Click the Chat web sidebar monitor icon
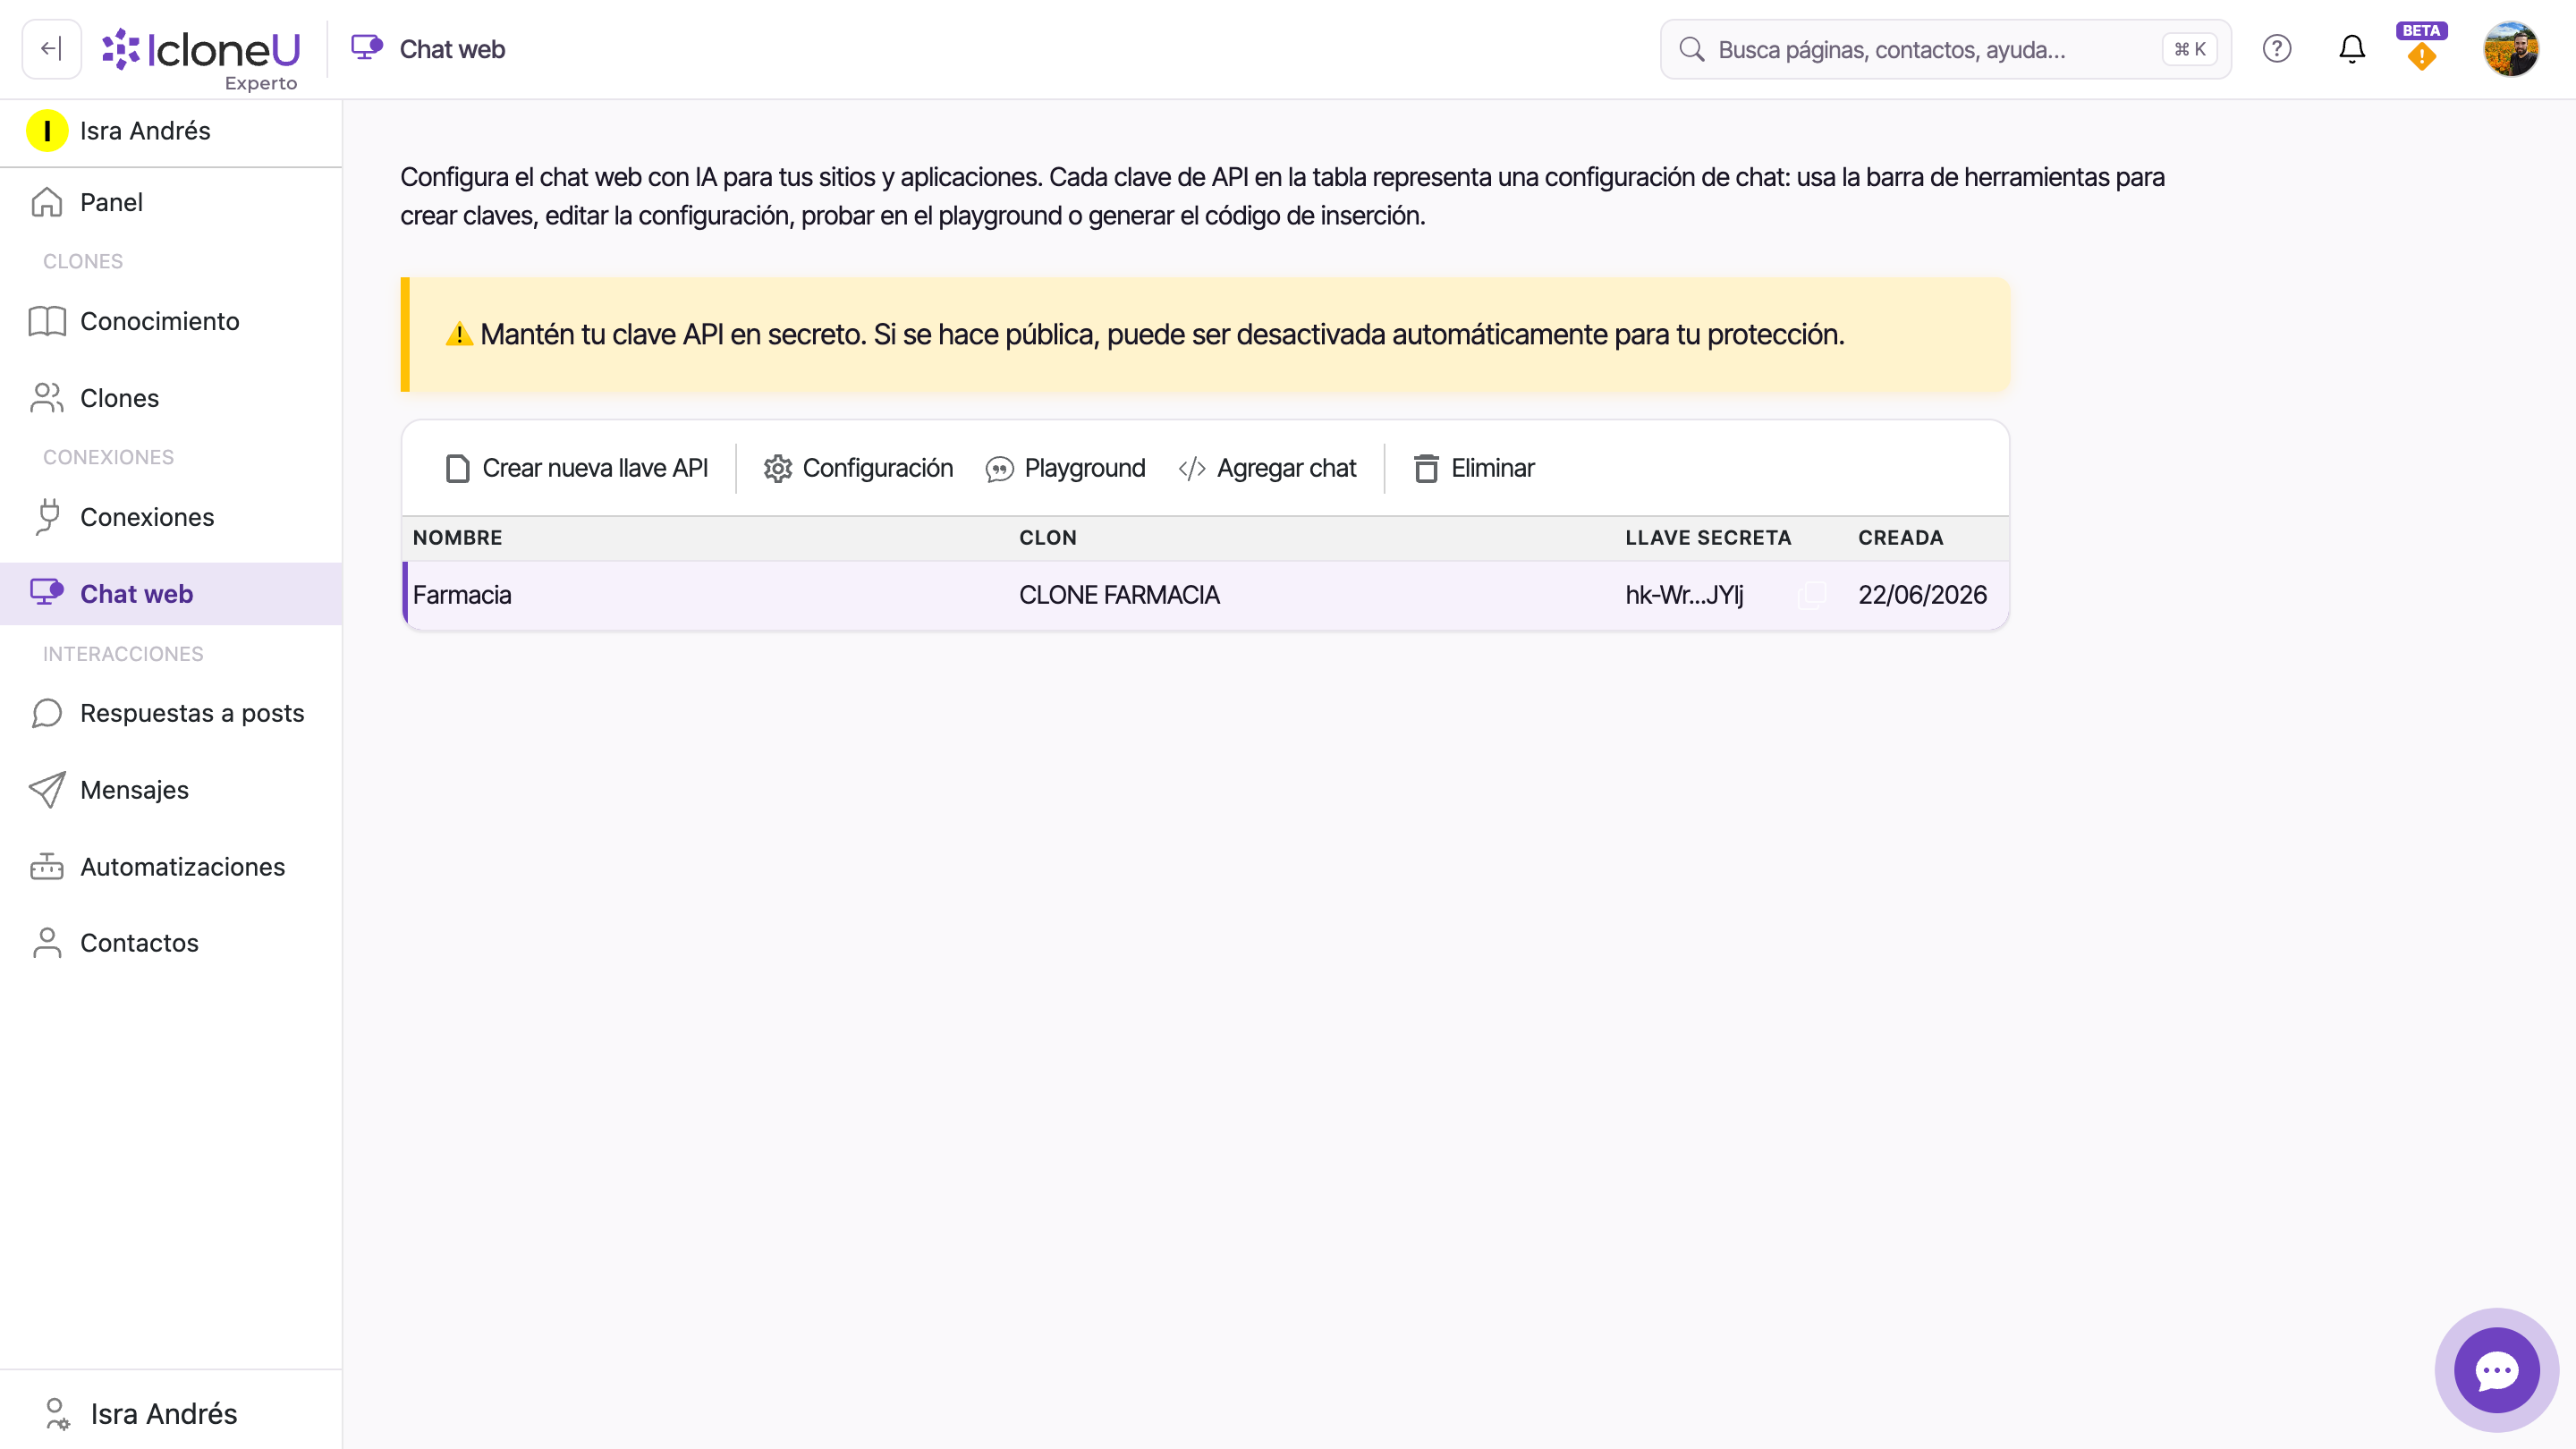 click(47, 592)
